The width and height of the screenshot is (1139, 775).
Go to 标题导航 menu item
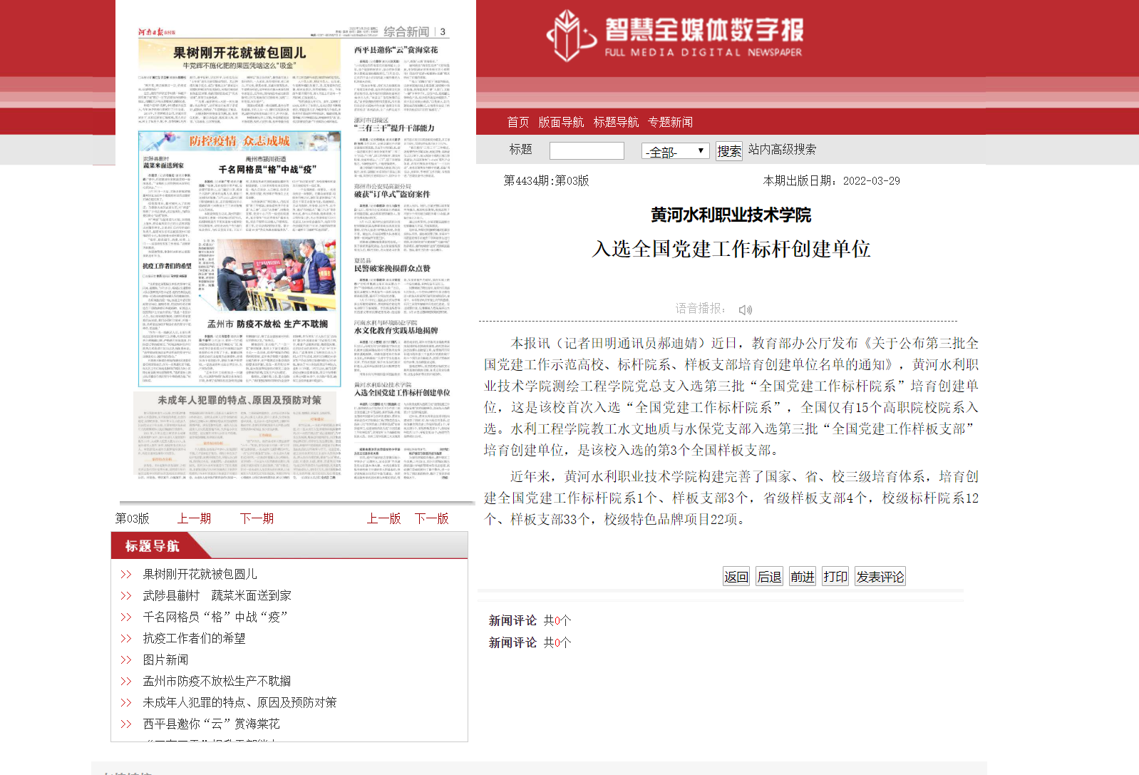(x=616, y=122)
